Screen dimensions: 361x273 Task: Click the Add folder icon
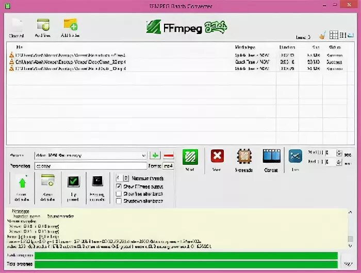71,24
